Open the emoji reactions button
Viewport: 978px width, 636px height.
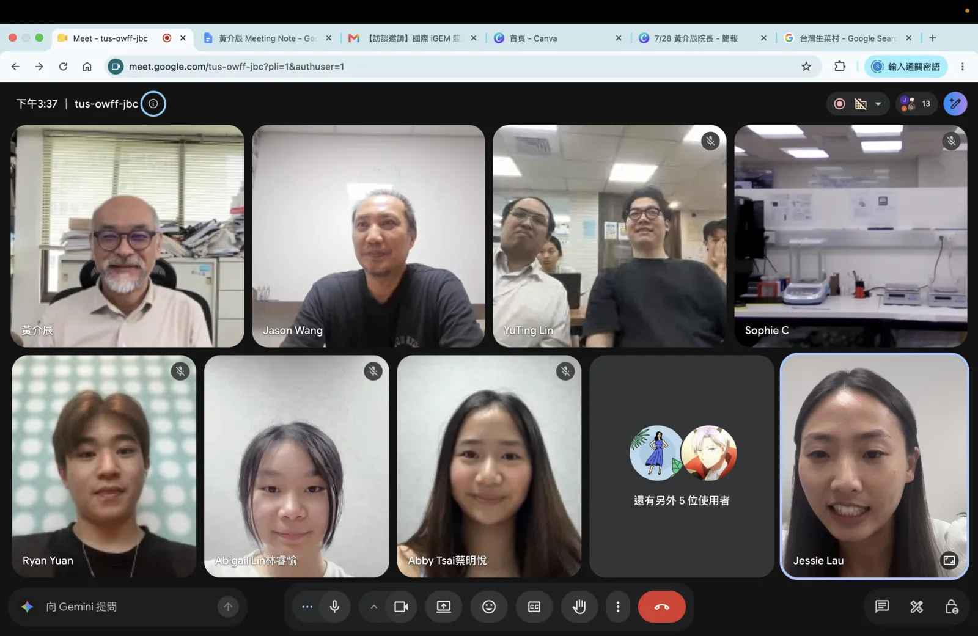489,607
